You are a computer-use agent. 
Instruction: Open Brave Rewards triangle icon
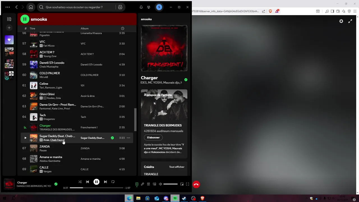pyautogui.click(x=277, y=11)
